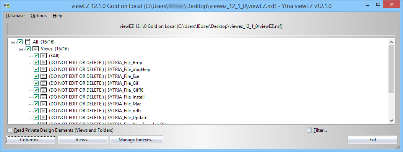This screenshot has width=403, height=152.
Task: Toggle checkbox for $YTRIA_File_Bmp
Action: pos(36,62)
